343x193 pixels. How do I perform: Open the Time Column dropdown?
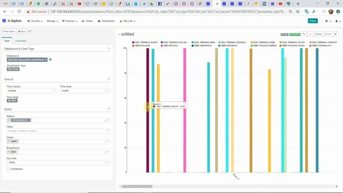(x=32, y=91)
